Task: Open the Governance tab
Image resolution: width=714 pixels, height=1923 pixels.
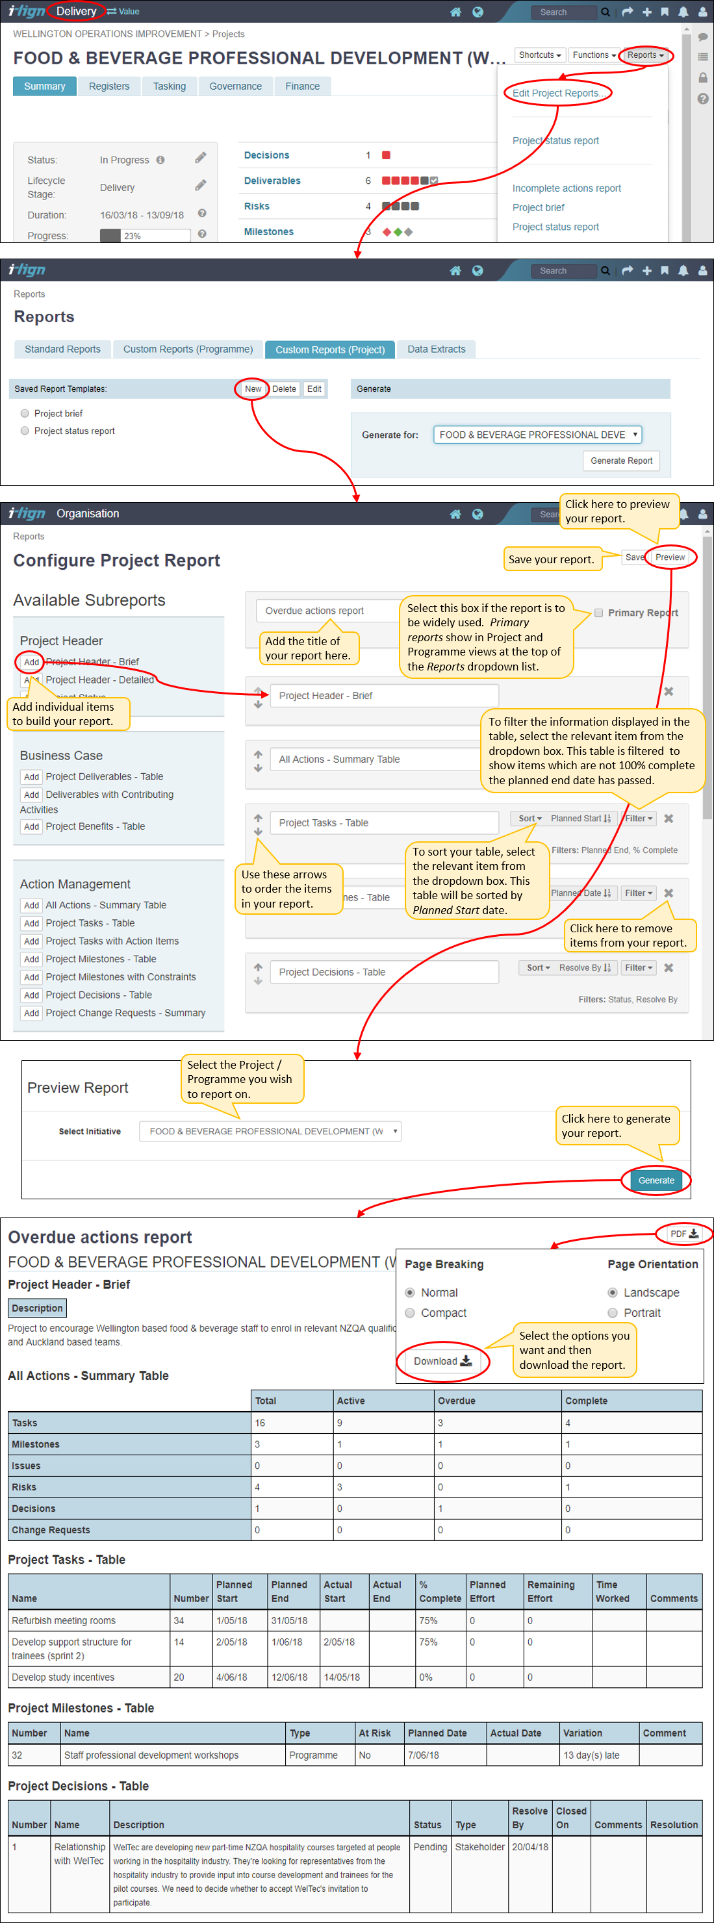Action: pyautogui.click(x=235, y=86)
